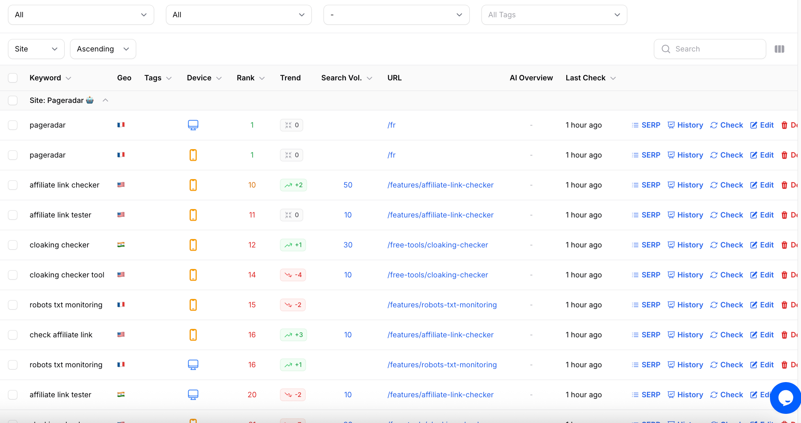The image size is (801, 423).
Task: Open the /free-tools/cloaking-checker URL for cloaking checker tool
Action: point(438,275)
